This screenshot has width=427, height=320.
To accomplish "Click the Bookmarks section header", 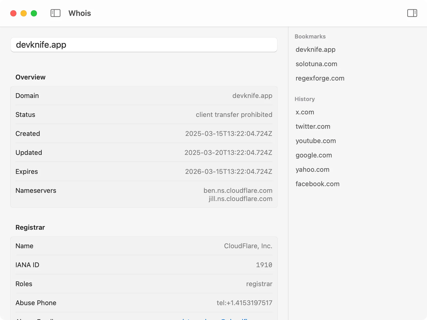I will click(x=310, y=36).
